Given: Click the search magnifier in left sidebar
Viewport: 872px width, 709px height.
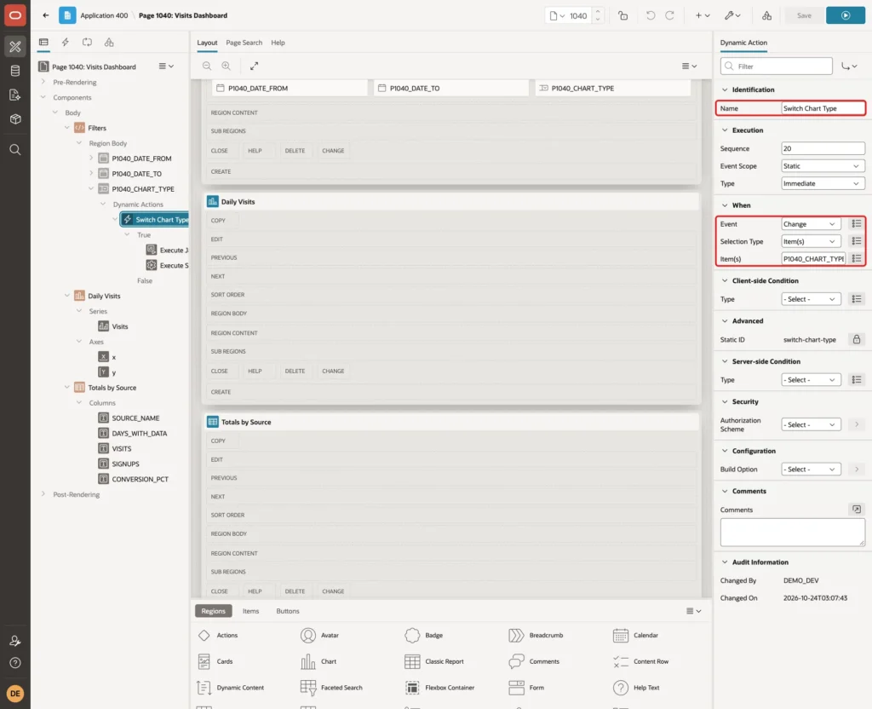Looking at the screenshot, I should point(15,150).
